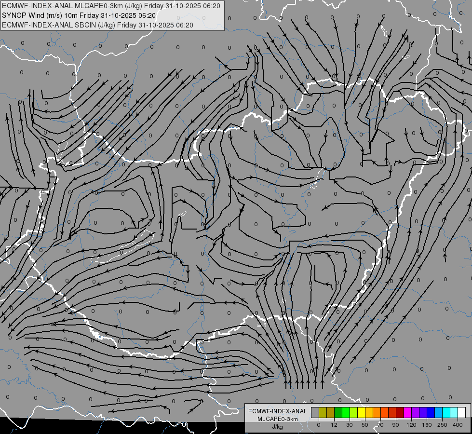Click the legend scale value 50

pyautogui.click(x=365, y=425)
